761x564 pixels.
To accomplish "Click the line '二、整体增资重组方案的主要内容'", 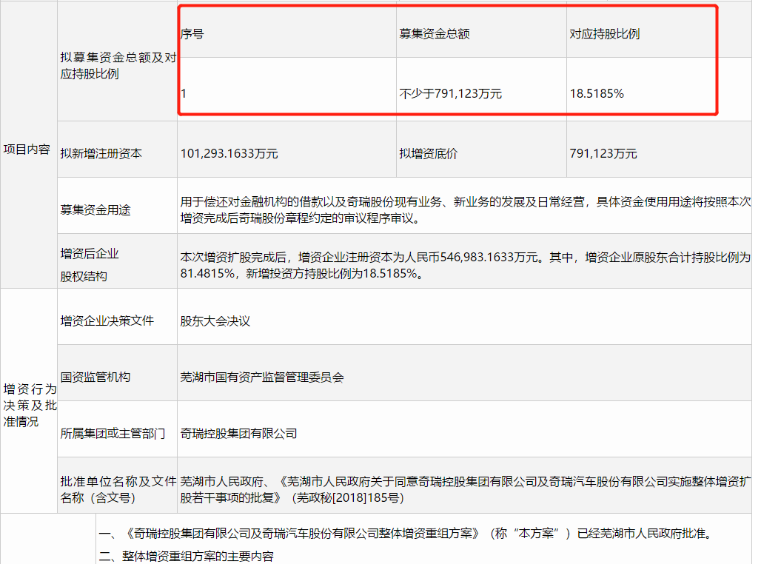I will [187, 557].
